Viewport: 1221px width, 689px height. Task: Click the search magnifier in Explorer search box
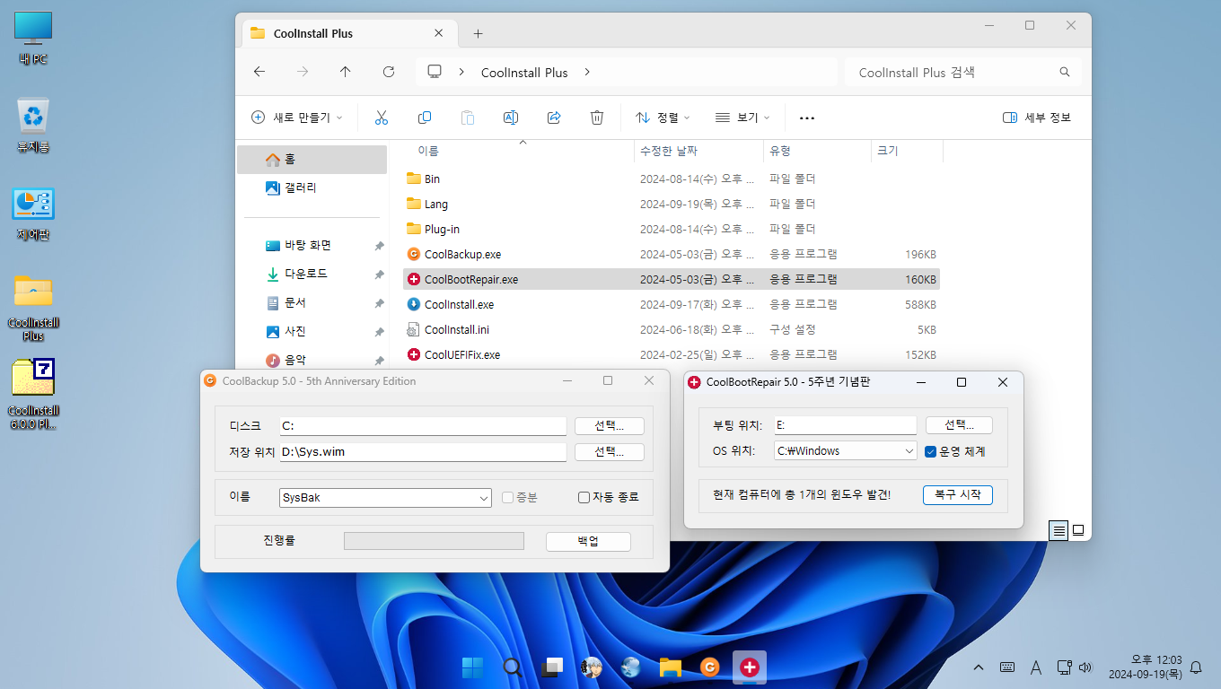pyautogui.click(x=1065, y=72)
